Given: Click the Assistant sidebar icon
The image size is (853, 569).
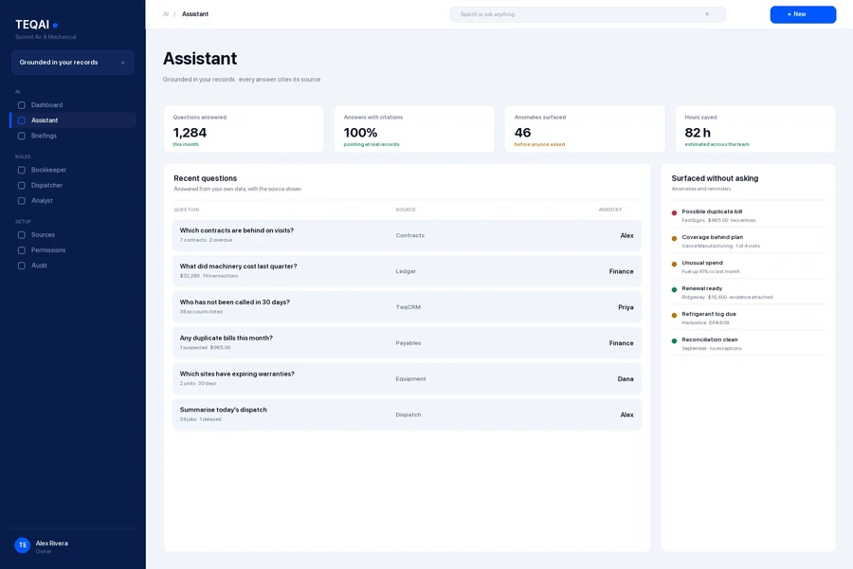Looking at the screenshot, I should click(x=21, y=120).
